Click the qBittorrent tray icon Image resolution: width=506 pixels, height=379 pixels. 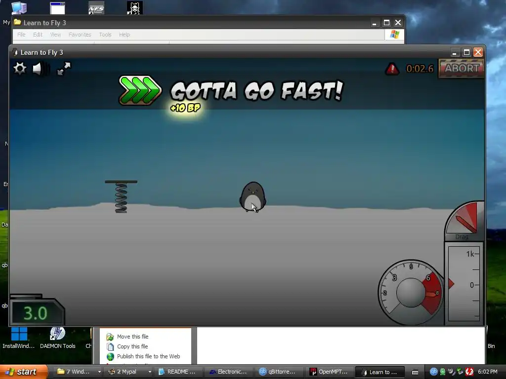tap(433, 372)
